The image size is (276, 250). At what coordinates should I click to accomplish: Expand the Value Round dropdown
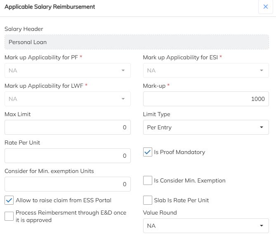pos(205,226)
